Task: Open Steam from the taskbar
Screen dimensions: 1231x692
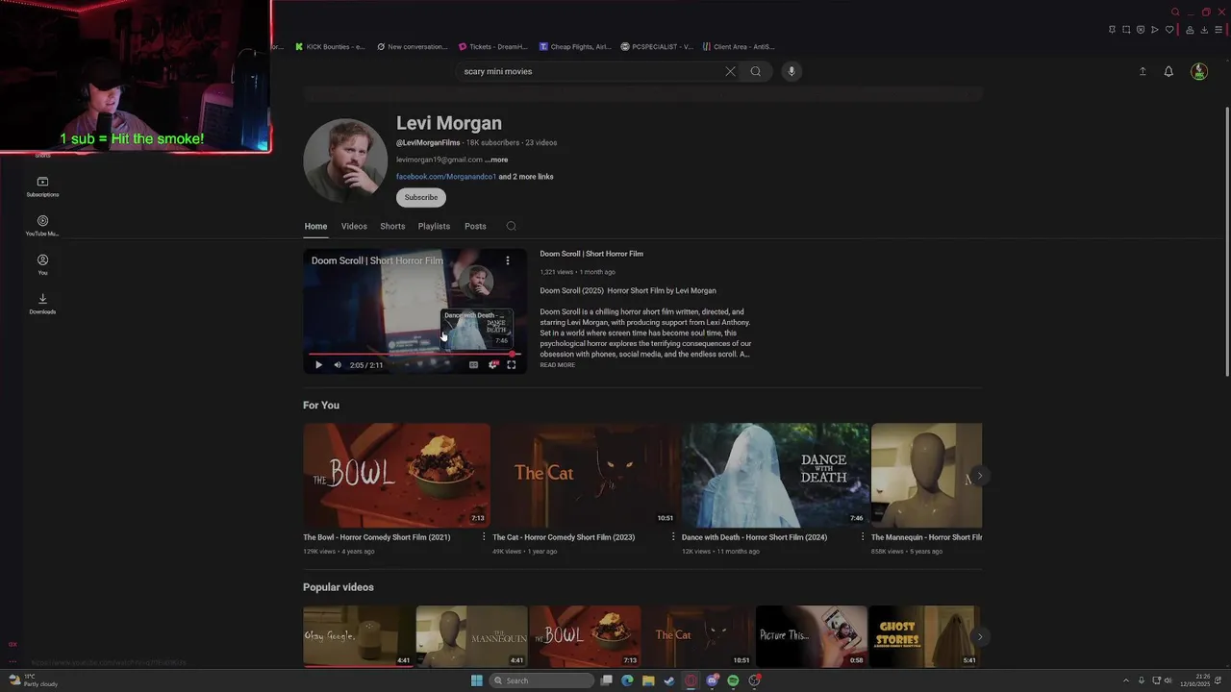Action: (x=669, y=680)
